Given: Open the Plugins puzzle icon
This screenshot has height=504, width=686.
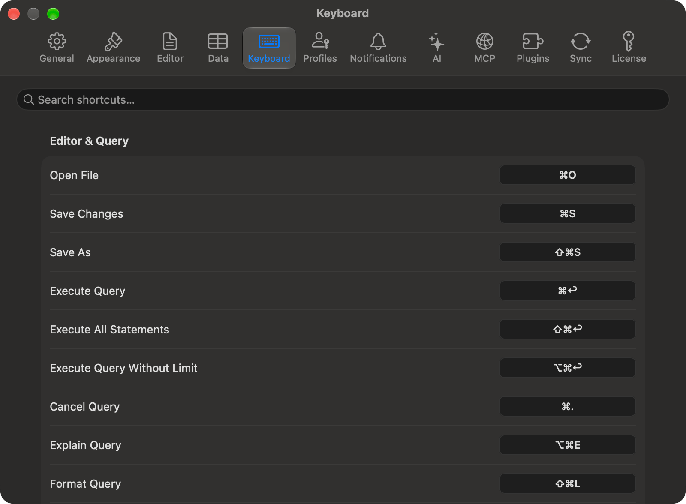Looking at the screenshot, I should 533,42.
